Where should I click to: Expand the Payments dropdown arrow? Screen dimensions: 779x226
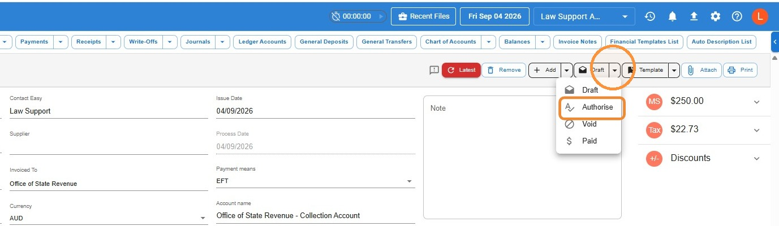61,42
